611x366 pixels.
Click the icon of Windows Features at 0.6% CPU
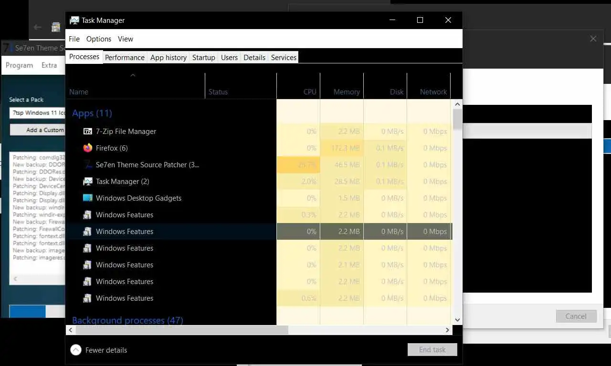(x=87, y=298)
